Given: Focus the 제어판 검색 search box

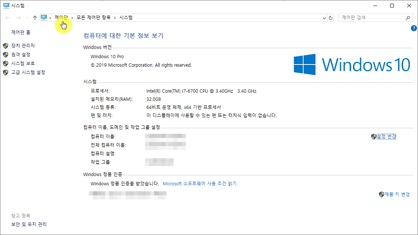Looking at the screenshot, I should pyautogui.click(x=375, y=18).
